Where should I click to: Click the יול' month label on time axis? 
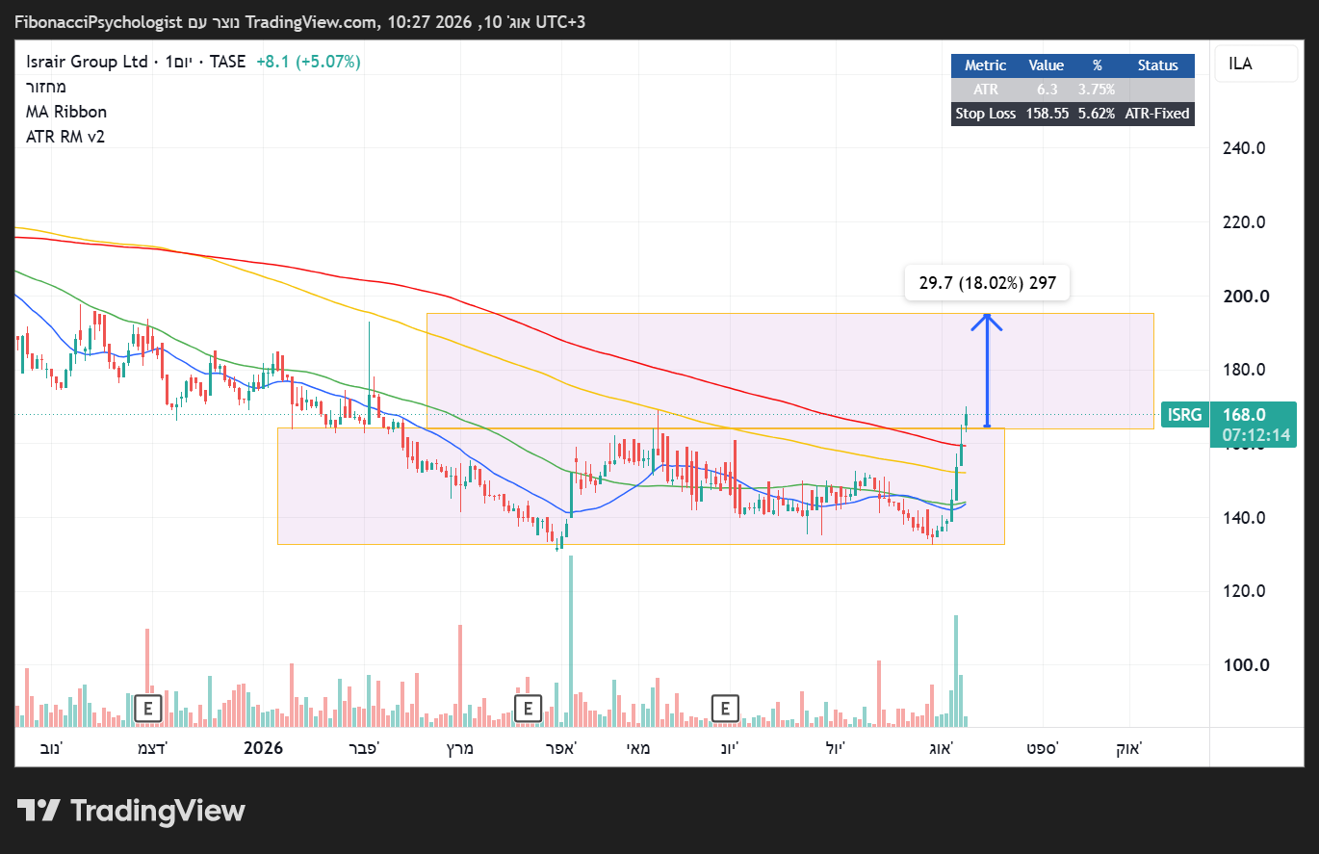[834, 748]
